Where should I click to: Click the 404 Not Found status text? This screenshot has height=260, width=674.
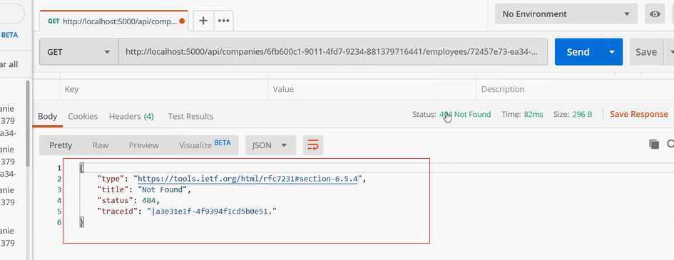click(464, 114)
